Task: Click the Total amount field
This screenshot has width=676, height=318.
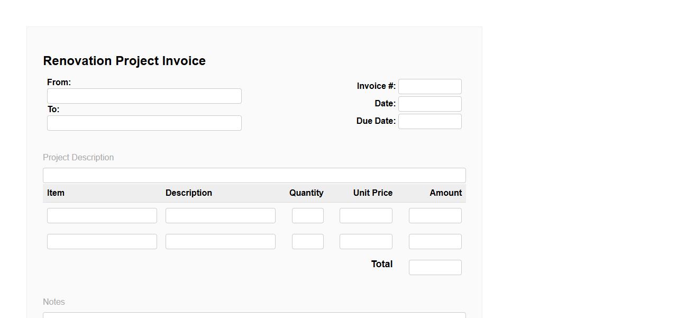Action: tap(435, 268)
